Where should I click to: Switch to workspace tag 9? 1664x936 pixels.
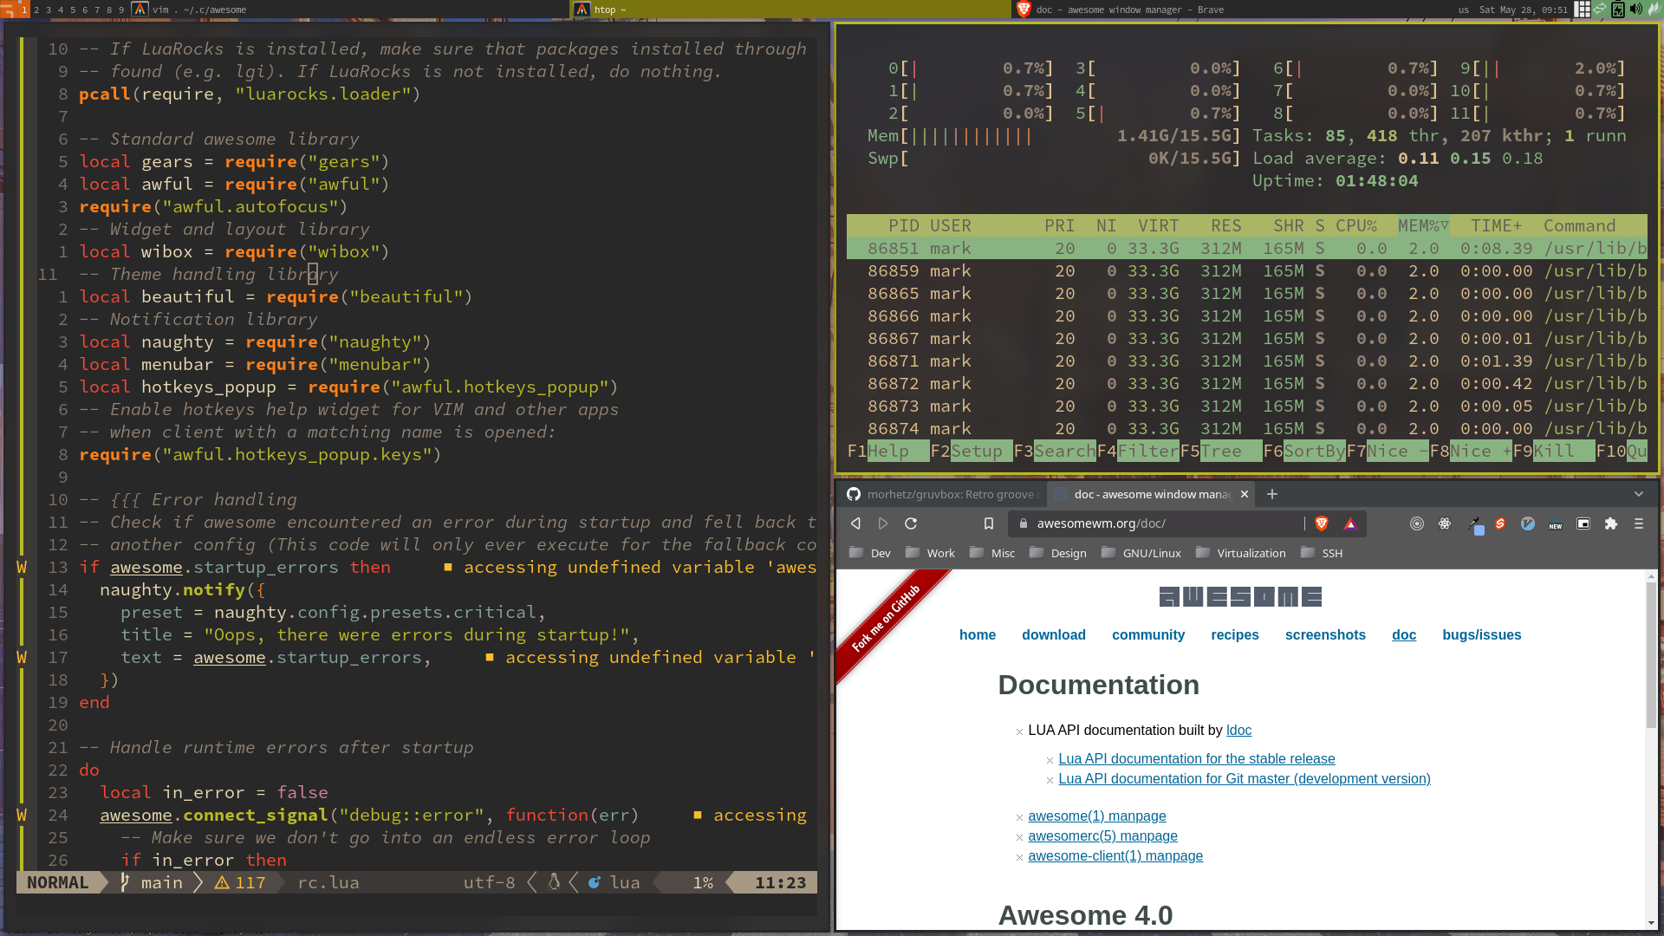121,10
